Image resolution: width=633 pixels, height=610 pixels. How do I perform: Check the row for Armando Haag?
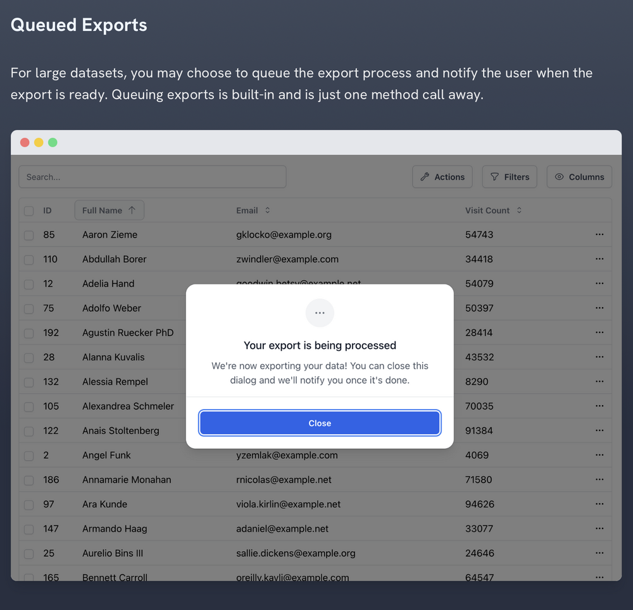point(28,529)
